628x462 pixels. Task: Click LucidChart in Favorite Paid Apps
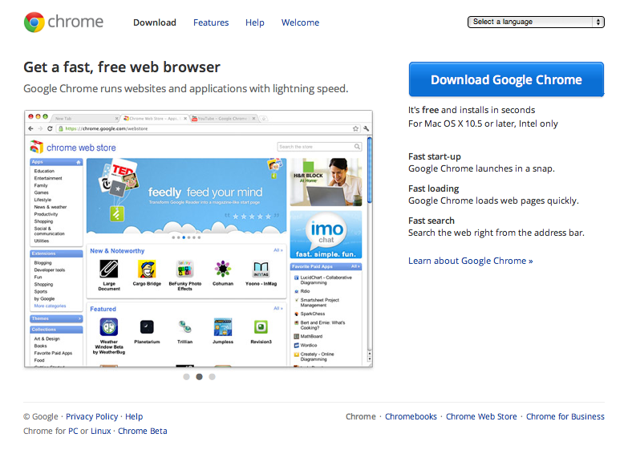[x=326, y=280]
